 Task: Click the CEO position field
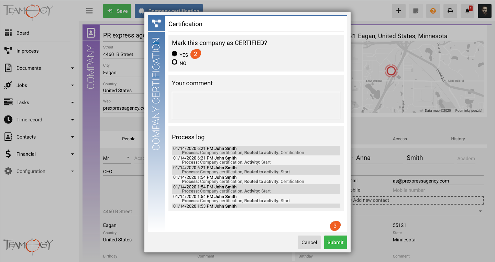click(124, 172)
